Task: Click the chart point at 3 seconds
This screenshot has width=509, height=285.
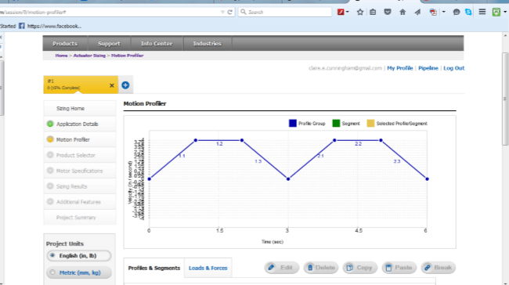Action: tap(288, 179)
